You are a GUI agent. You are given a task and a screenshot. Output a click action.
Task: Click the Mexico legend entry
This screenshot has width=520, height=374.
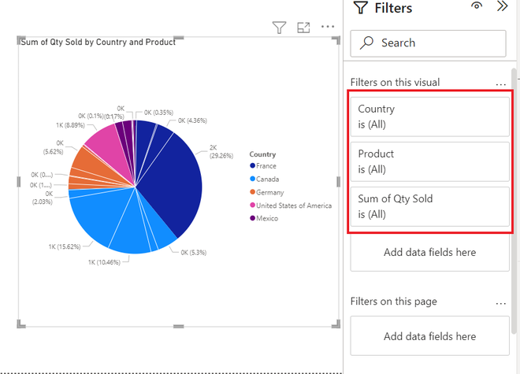pyautogui.click(x=267, y=218)
